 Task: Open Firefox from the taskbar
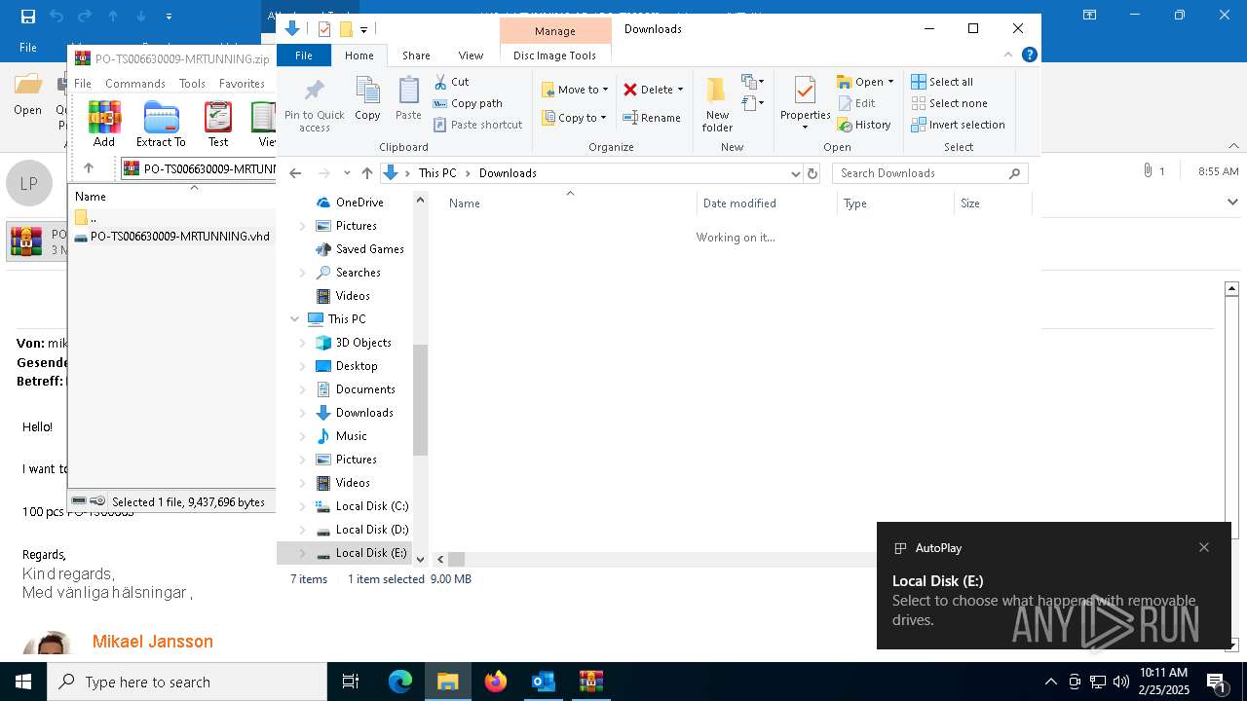[496, 682]
